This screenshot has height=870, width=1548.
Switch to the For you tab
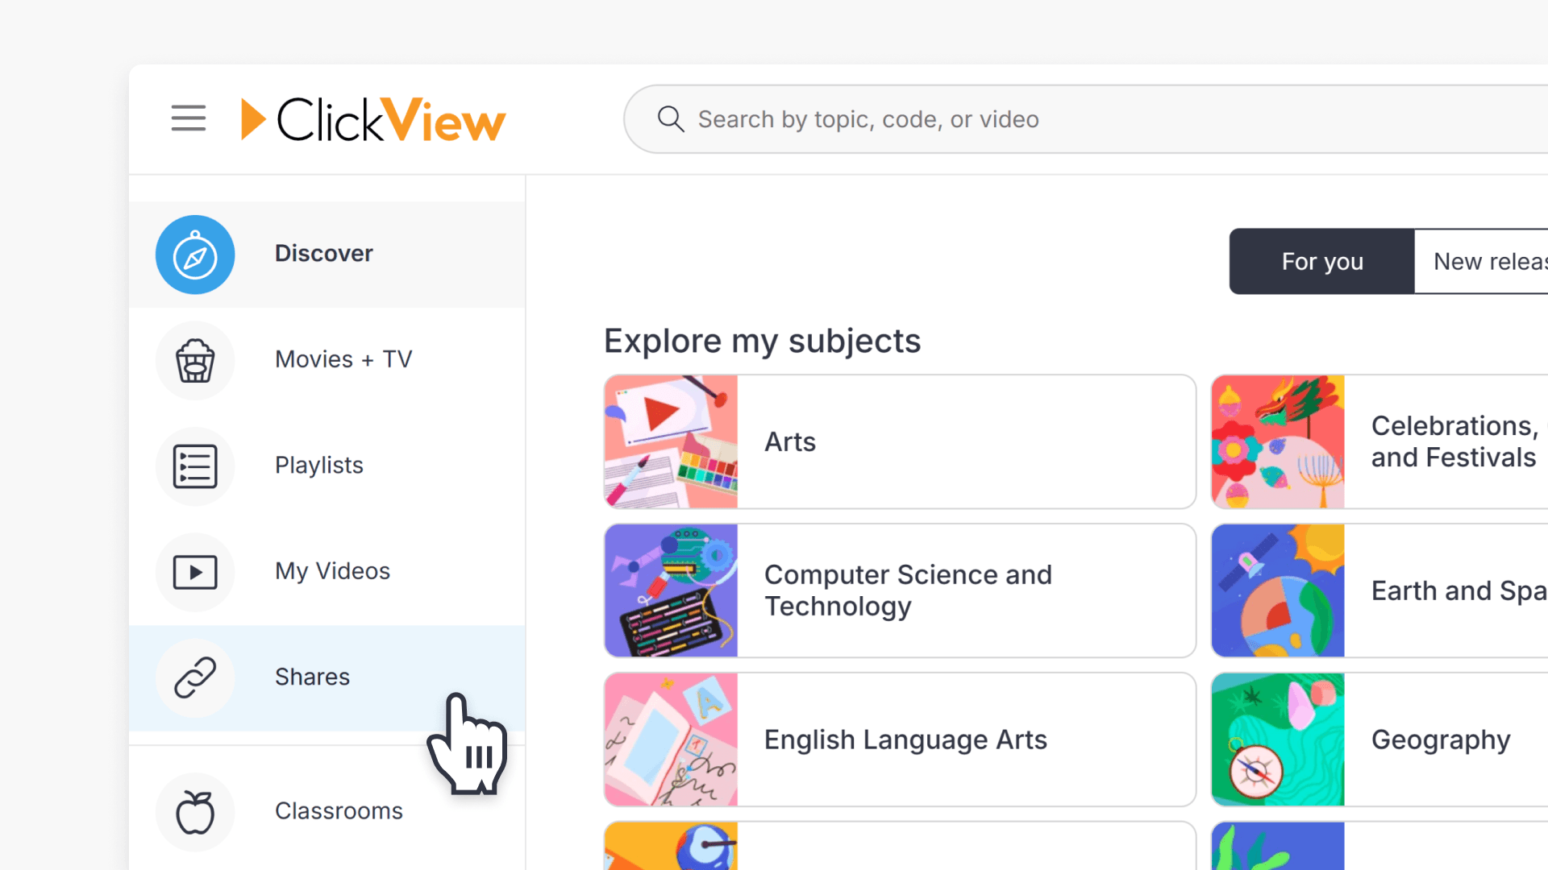(x=1321, y=261)
